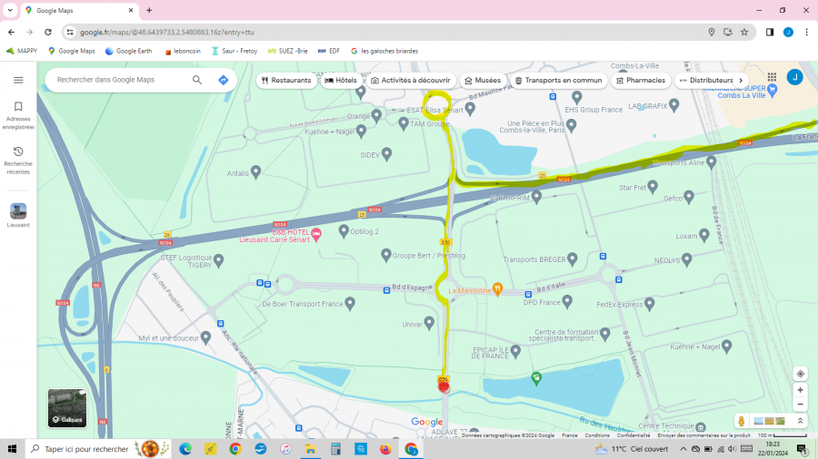Zoom in with the plus button

(x=800, y=390)
